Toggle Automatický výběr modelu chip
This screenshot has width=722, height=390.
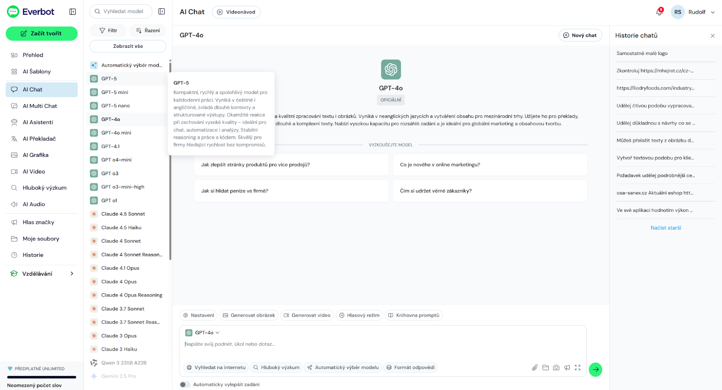coord(343,368)
